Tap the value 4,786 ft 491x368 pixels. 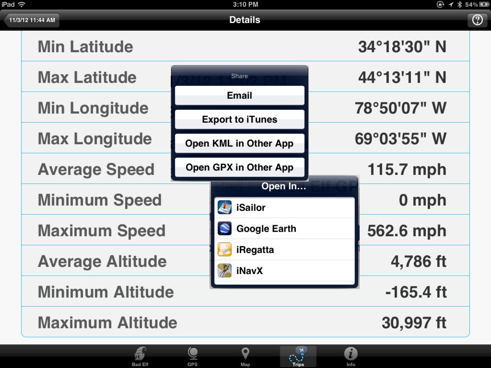coord(419,261)
